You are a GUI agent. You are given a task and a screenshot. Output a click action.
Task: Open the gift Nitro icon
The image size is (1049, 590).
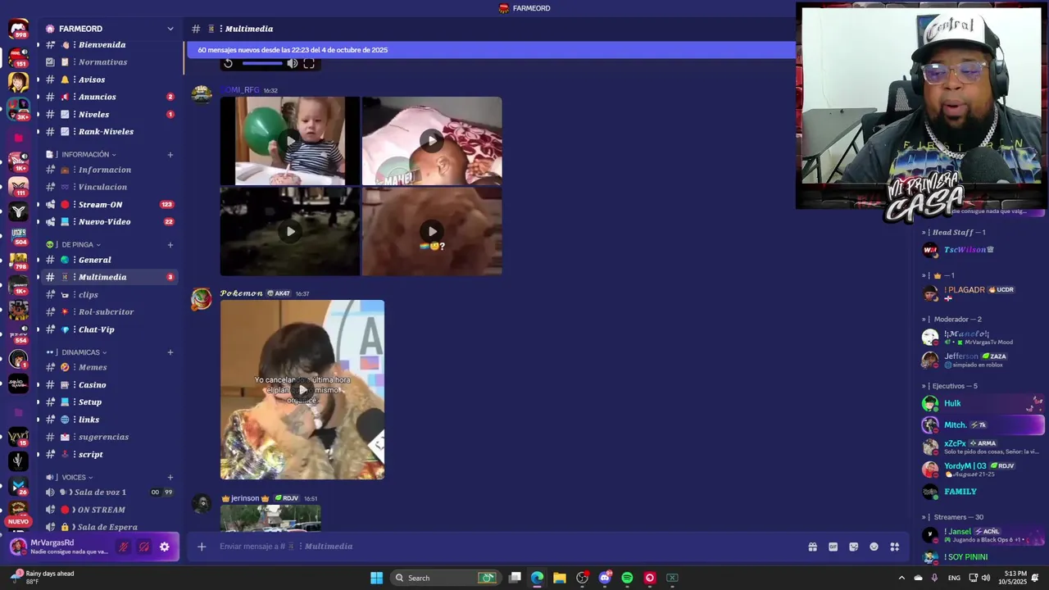point(812,547)
